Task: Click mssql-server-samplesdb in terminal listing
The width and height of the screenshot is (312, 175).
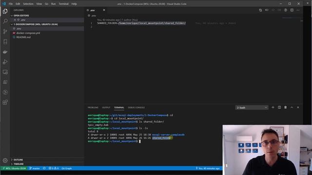Action: (x=168, y=135)
